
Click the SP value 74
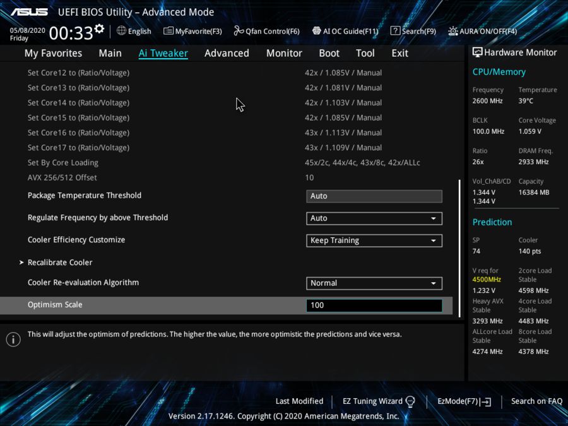click(x=476, y=251)
